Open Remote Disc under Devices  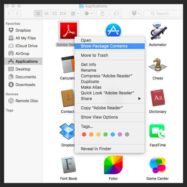[x=23, y=101]
